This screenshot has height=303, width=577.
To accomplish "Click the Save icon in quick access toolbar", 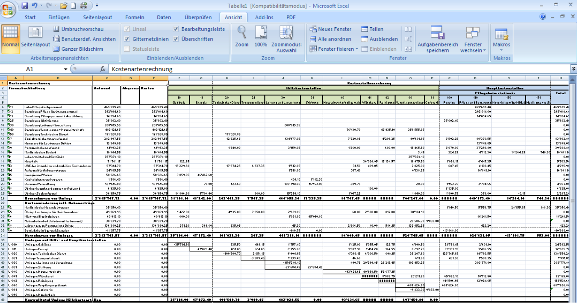I will pyautogui.click(x=24, y=6).
